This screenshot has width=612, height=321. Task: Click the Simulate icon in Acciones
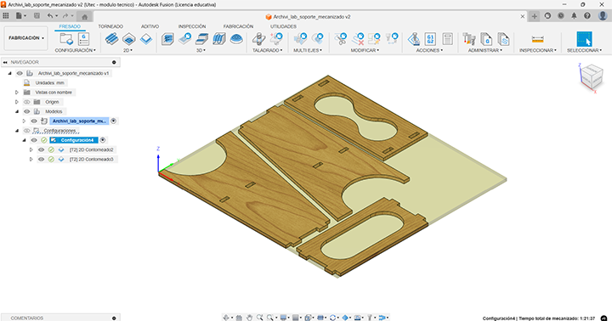tap(413, 39)
